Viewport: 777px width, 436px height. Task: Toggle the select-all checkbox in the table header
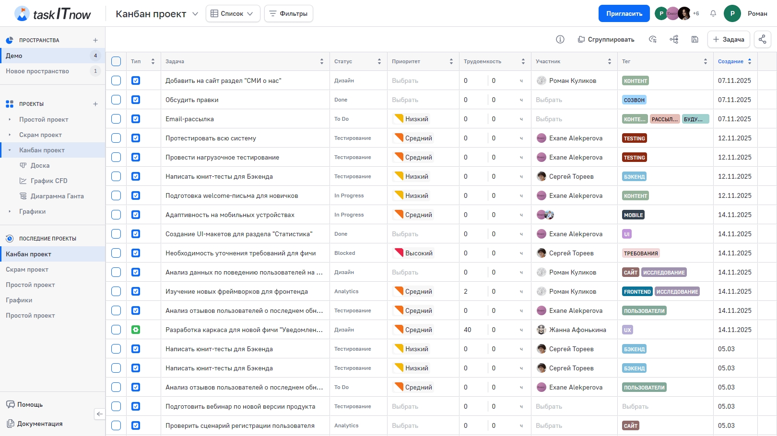coord(116,61)
